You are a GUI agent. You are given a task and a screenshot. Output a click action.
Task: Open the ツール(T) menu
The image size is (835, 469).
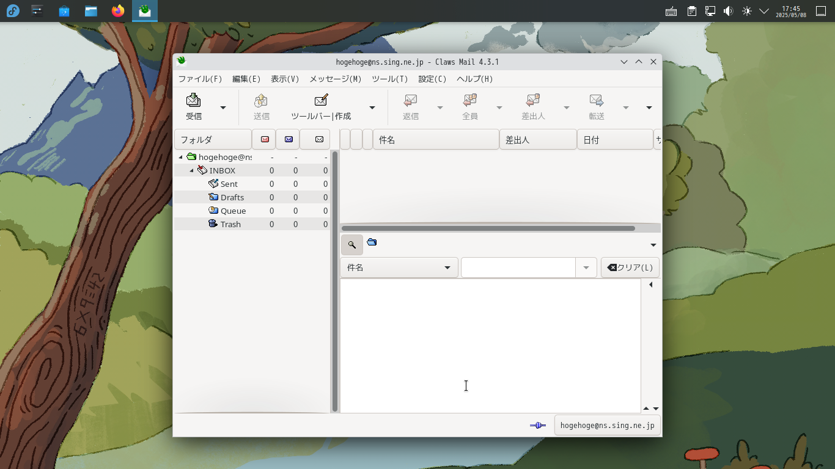tap(389, 79)
